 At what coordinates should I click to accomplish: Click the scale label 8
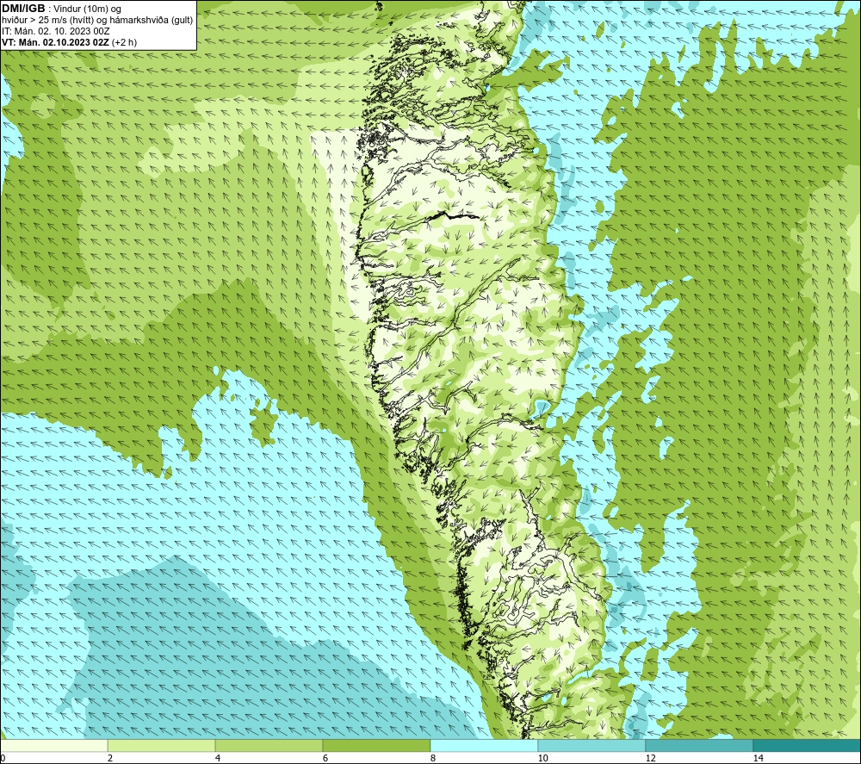click(x=433, y=758)
